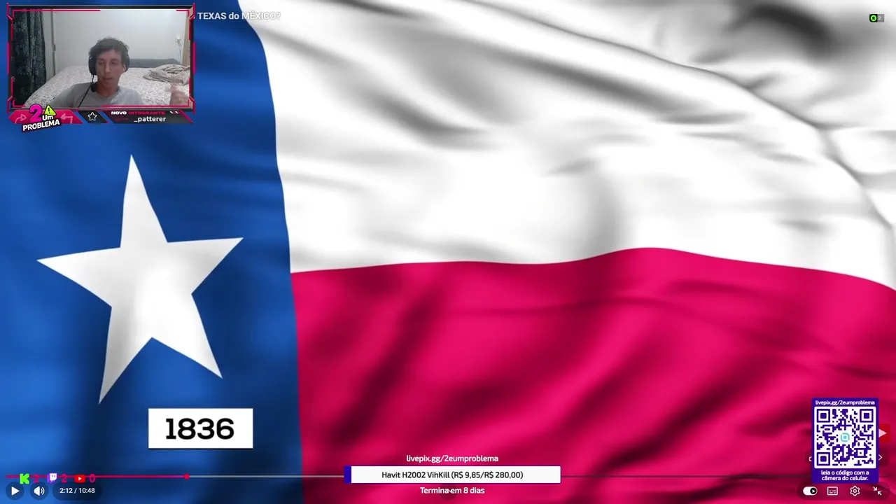The image size is (896, 504).
Task: Toggle the autoplay switch
Action: pos(810,491)
